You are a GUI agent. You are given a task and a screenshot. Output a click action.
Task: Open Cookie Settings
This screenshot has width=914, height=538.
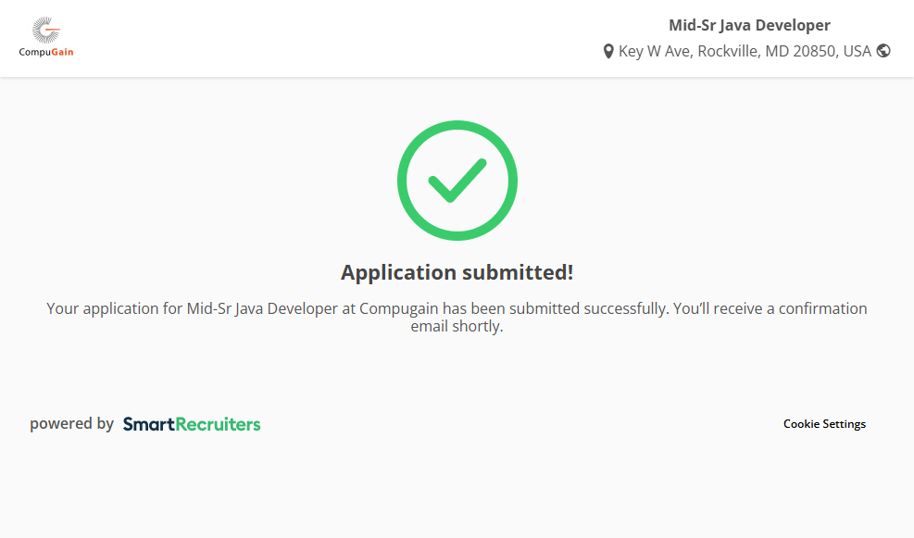(824, 424)
